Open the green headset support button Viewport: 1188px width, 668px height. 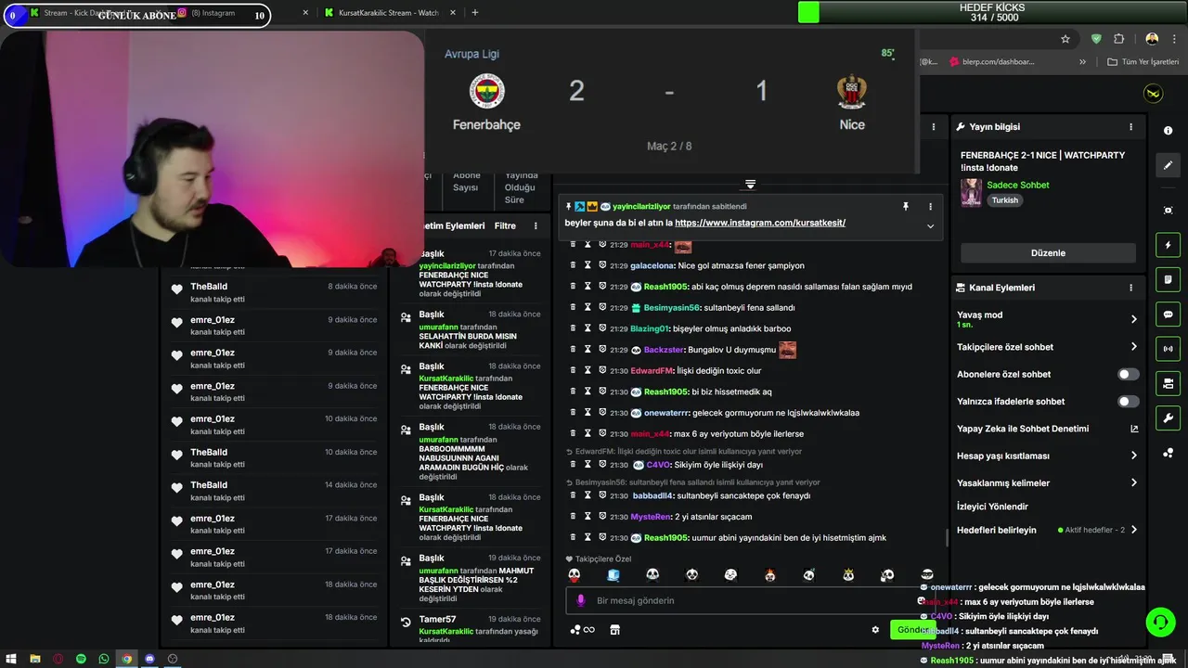coord(1160,622)
